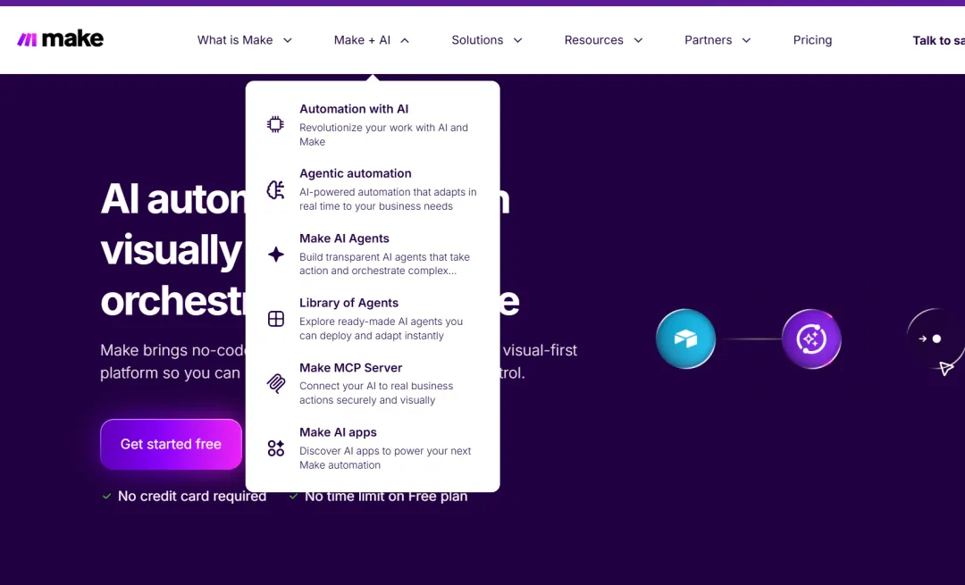Click the blue Airtable box module icon
965x585 pixels.
685,338
